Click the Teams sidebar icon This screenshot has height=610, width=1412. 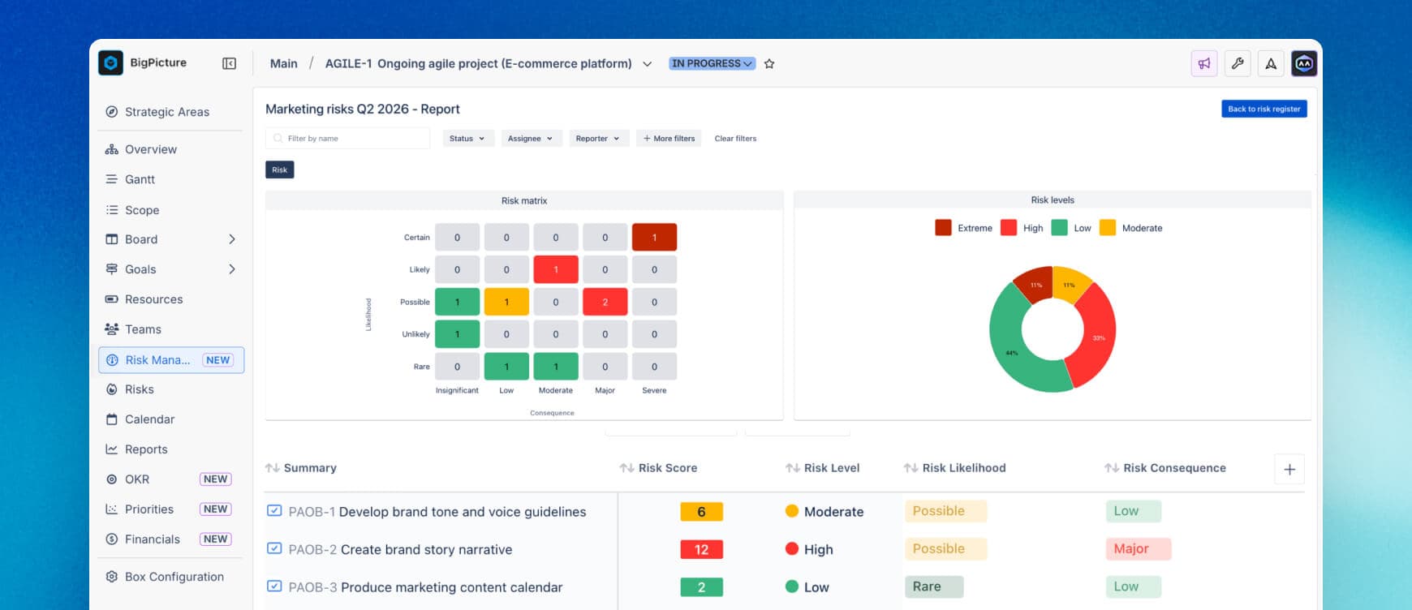point(112,329)
